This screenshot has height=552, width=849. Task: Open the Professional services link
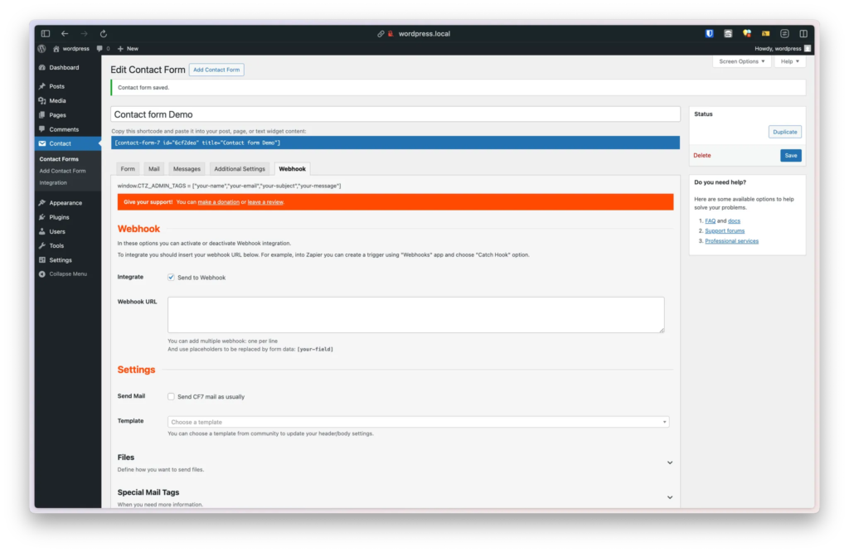731,241
